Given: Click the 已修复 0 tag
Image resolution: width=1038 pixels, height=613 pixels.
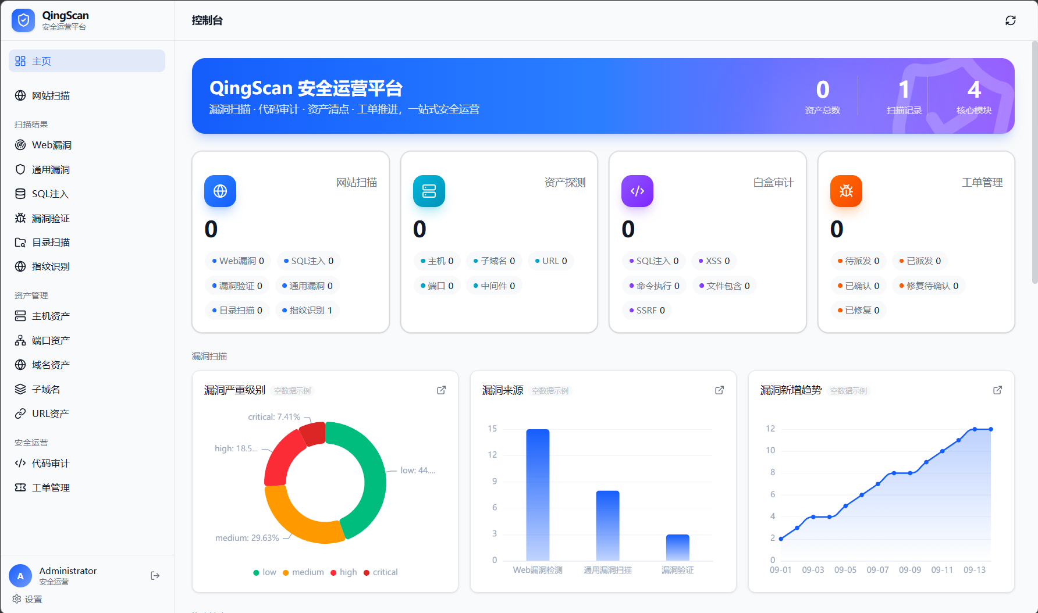Looking at the screenshot, I should 858,311.
